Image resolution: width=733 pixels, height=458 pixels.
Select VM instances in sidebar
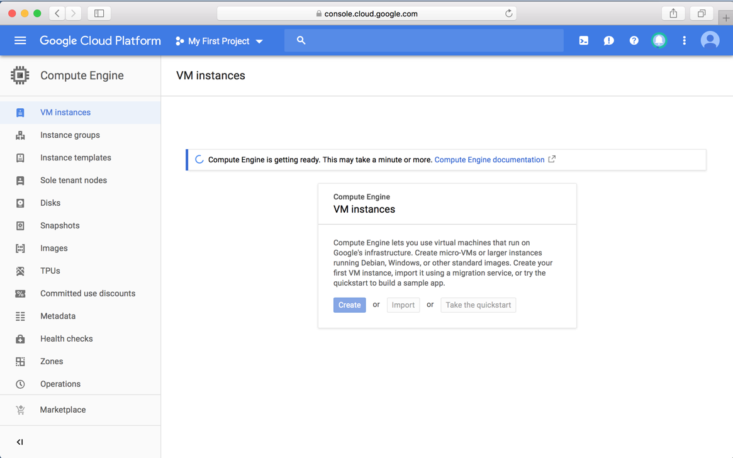80,113
